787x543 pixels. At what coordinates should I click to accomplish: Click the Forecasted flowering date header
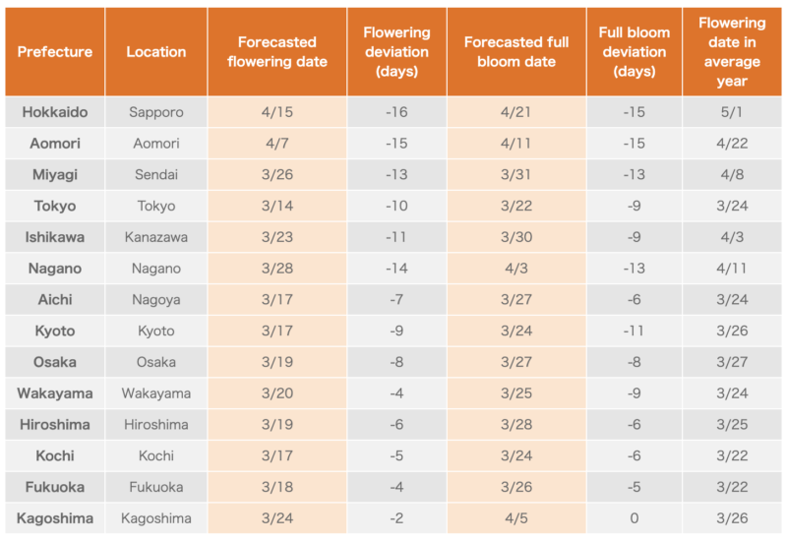[x=277, y=52]
